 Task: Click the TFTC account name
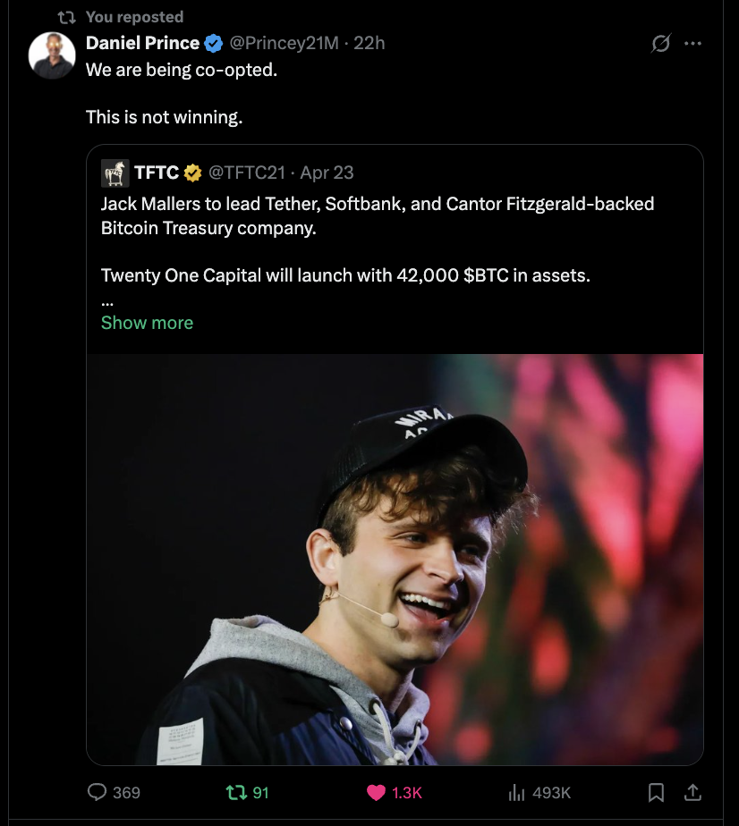tap(157, 172)
